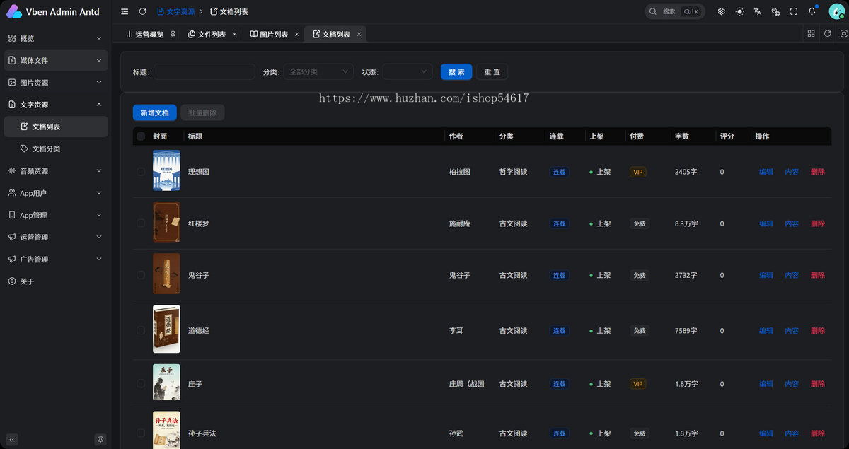Expand the 媒体文件 sidebar menu
The width and height of the screenshot is (849, 449).
[x=56, y=60]
